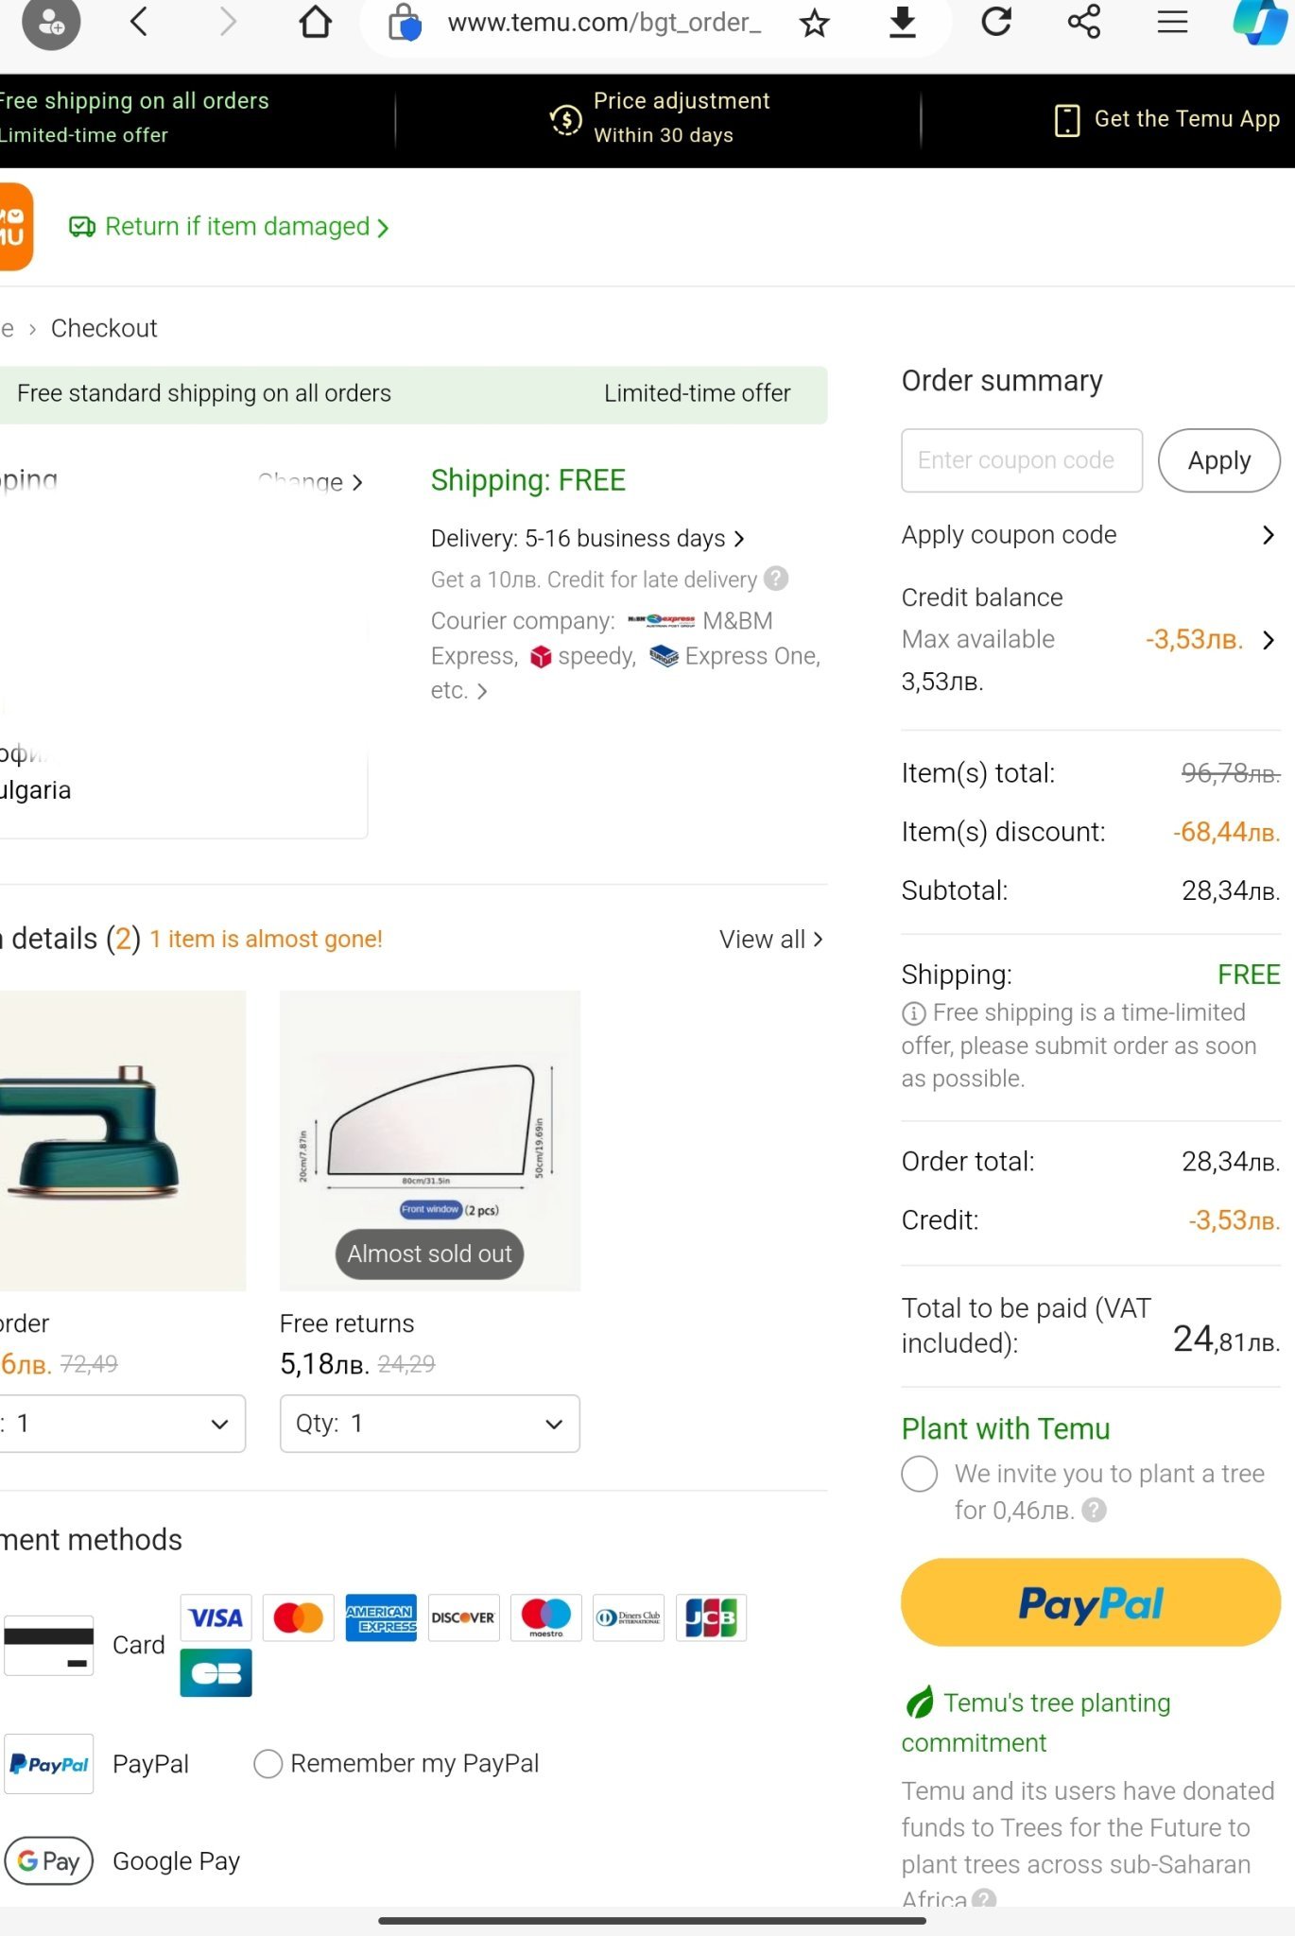Select the plant a tree radio option
This screenshot has height=1936, width=1295.
click(920, 1474)
